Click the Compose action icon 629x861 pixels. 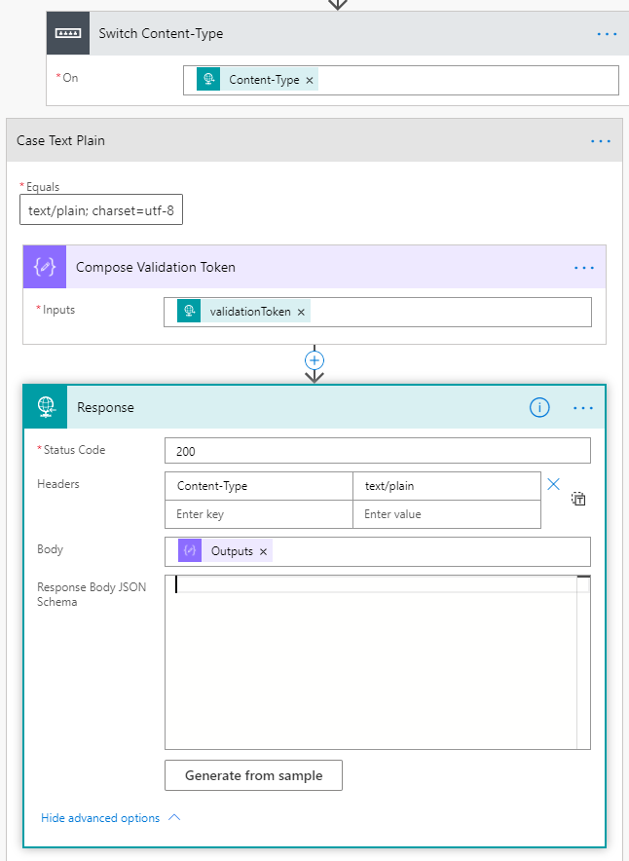pos(45,267)
